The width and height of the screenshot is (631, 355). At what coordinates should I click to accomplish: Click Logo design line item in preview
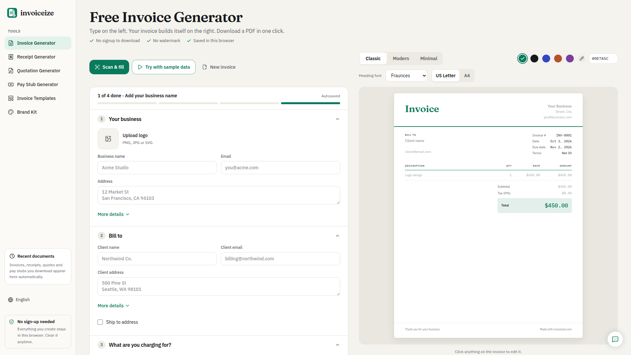point(413,175)
